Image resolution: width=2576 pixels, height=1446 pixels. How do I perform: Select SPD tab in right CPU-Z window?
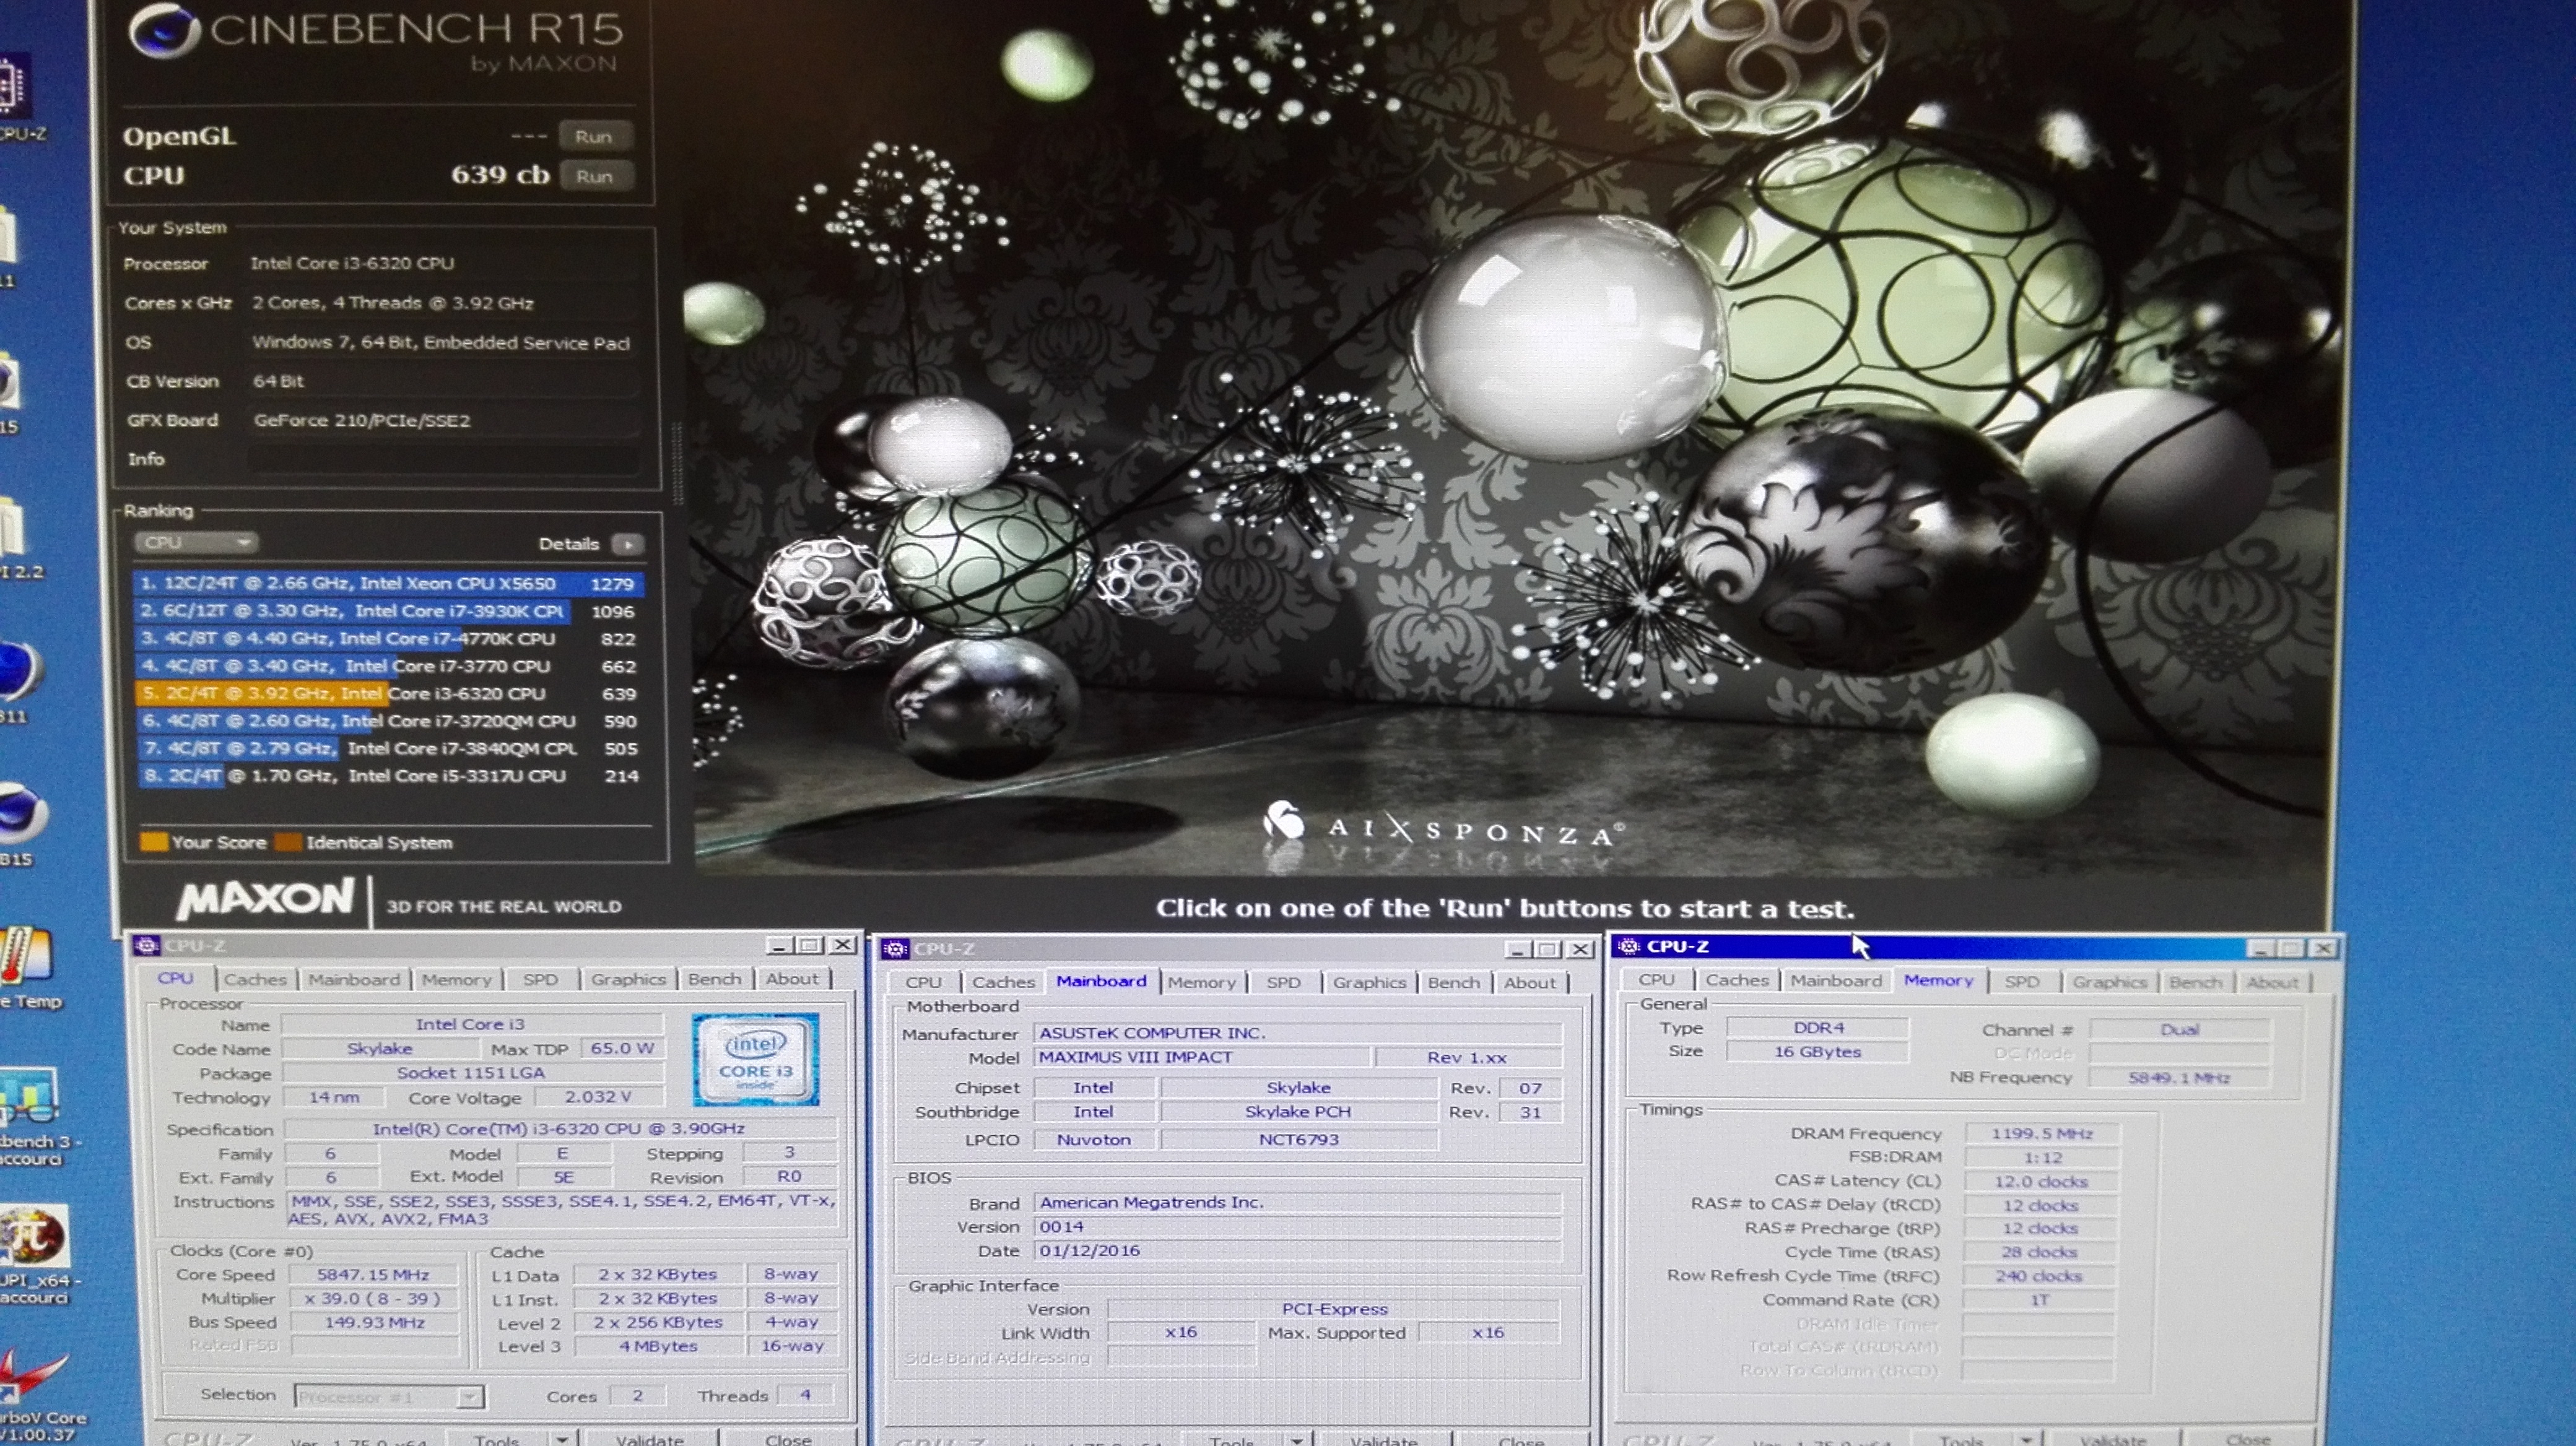pos(2021,981)
